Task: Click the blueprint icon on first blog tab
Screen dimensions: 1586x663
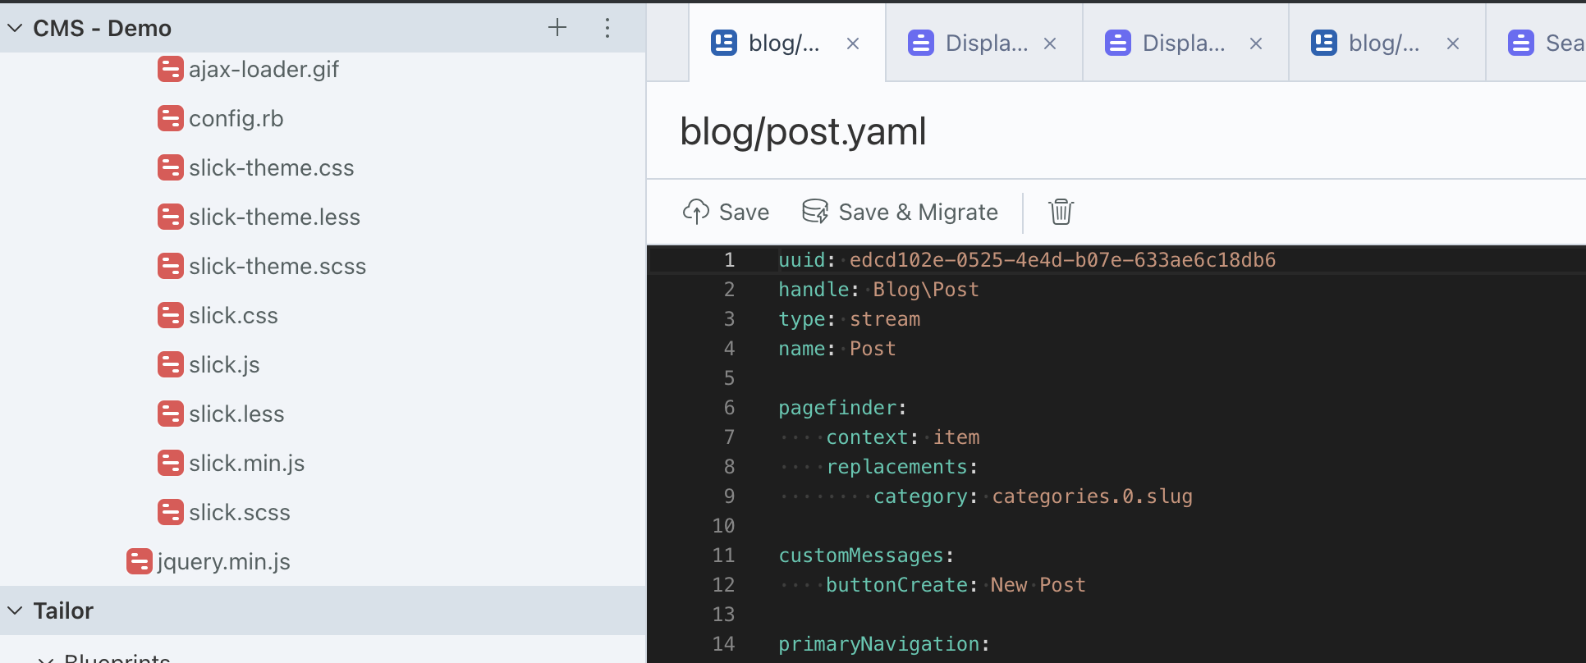Action: tap(724, 43)
